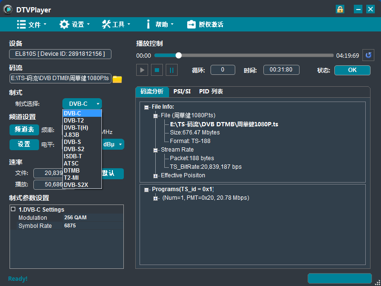Collapse the File Info tree node
The height and width of the screenshot is (286, 381).
point(146,107)
